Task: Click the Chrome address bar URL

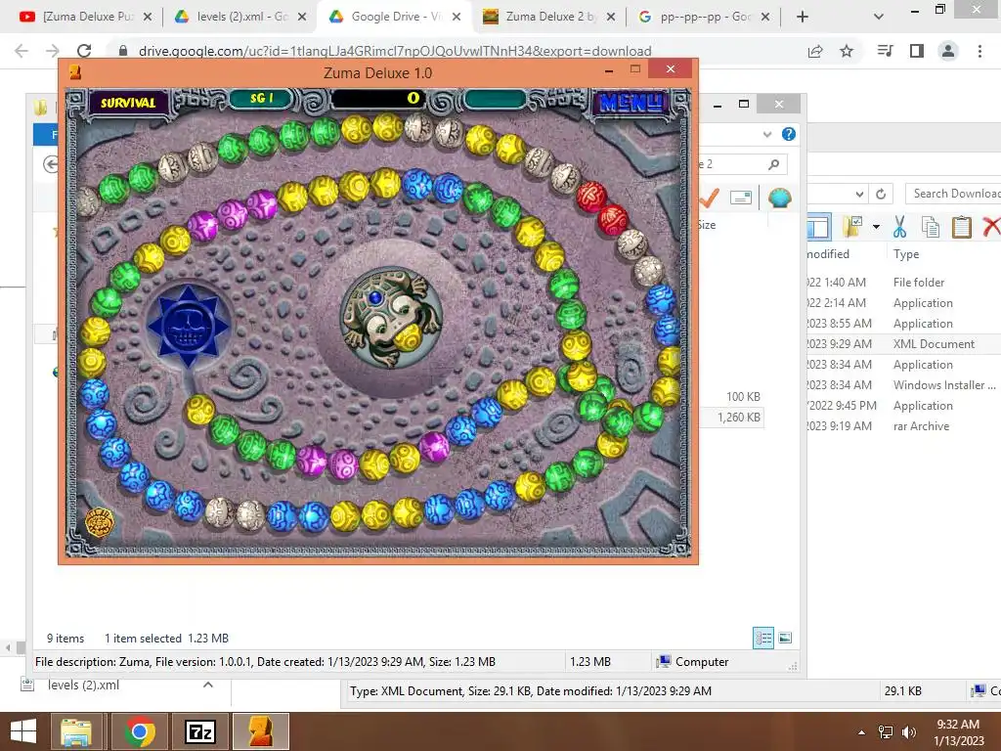Action: point(395,51)
